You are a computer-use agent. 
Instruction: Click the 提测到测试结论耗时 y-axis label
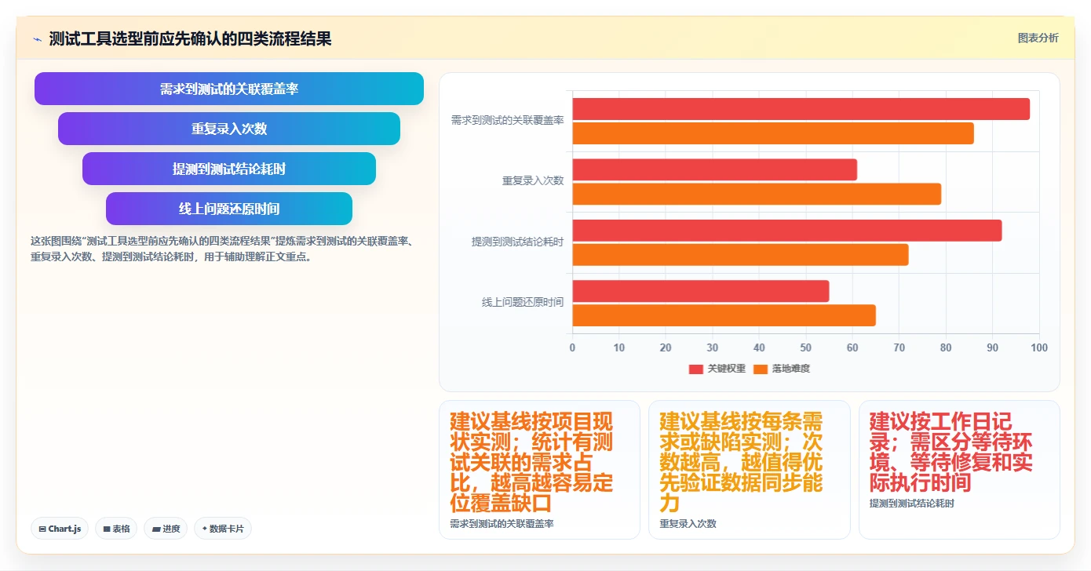pos(517,242)
